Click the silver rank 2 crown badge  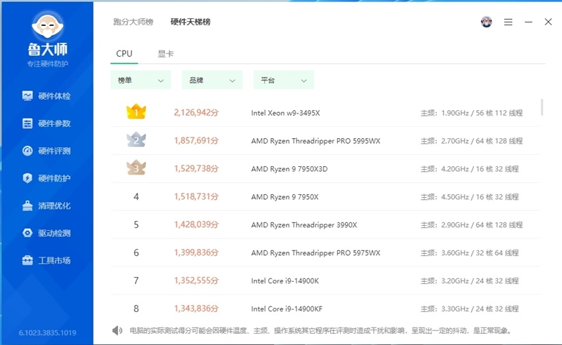point(136,140)
